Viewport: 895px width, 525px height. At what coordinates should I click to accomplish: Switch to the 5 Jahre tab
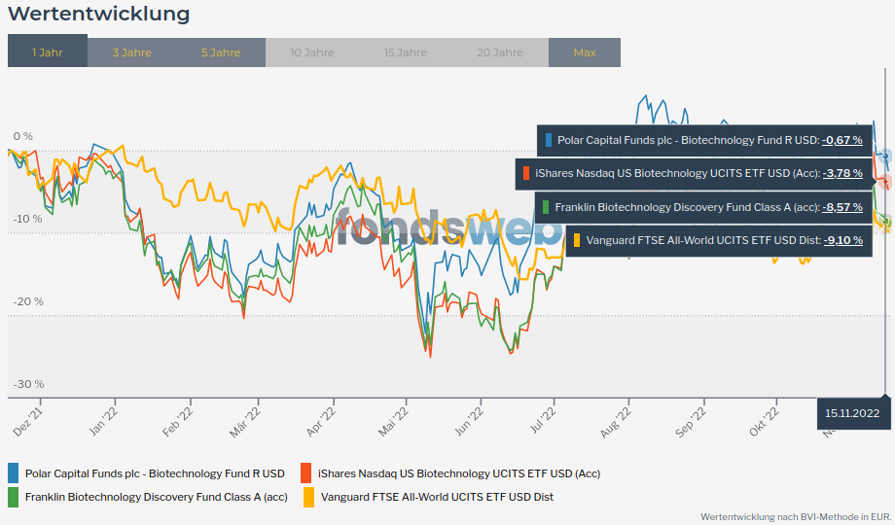click(221, 52)
